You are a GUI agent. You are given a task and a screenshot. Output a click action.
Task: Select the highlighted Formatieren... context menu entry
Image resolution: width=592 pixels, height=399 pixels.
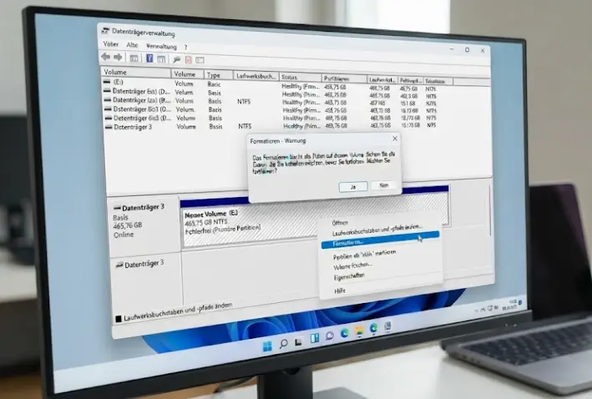tap(380, 240)
